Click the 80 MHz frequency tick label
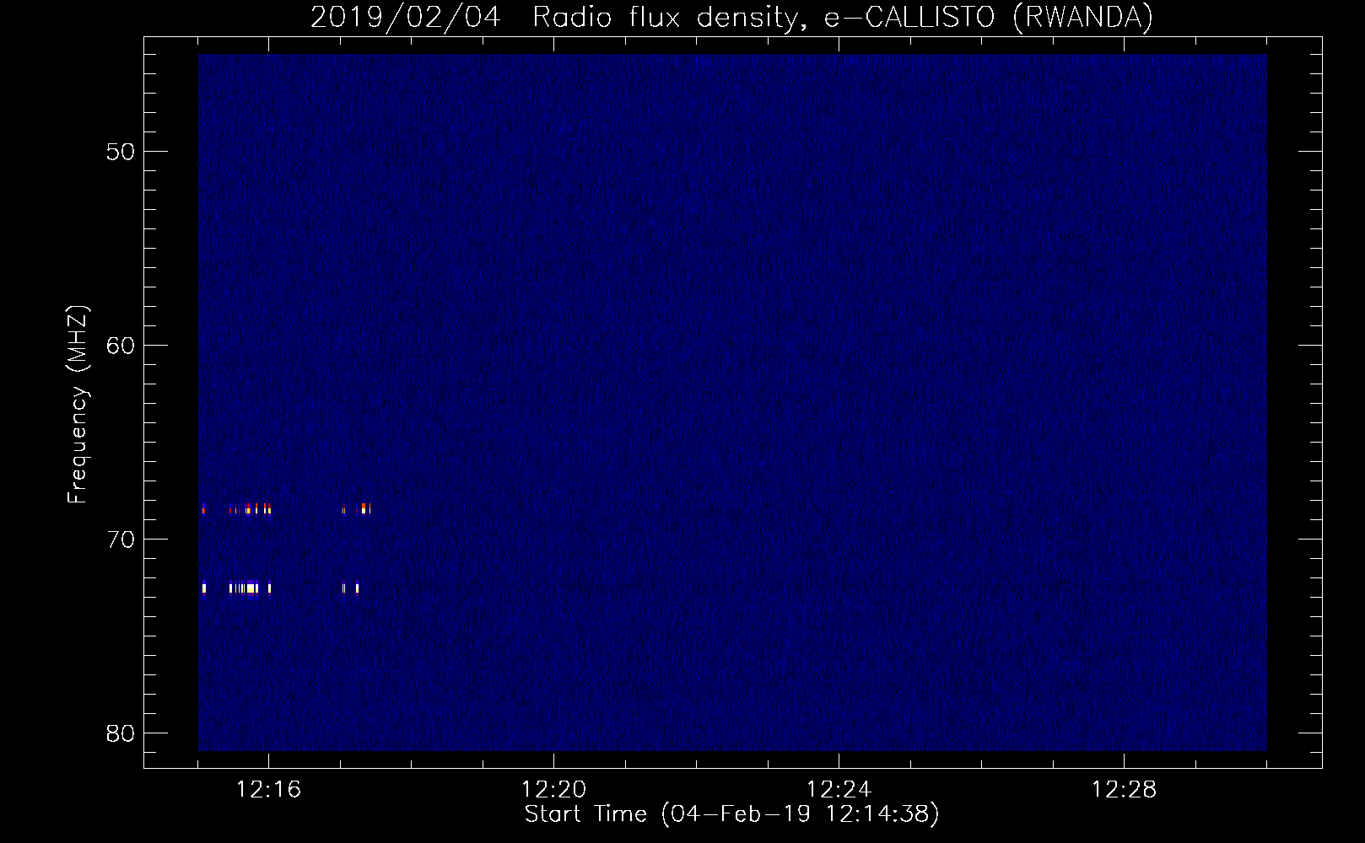1365x843 pixels. pyautogui.click(x=121, y=733)
